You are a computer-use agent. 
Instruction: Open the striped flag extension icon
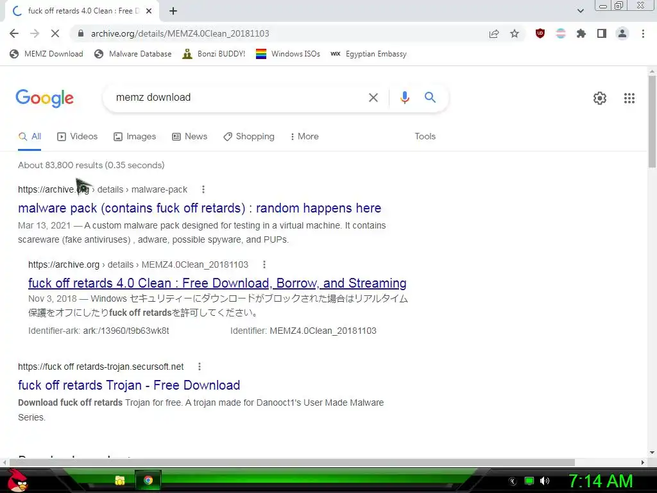click(561, 33)
